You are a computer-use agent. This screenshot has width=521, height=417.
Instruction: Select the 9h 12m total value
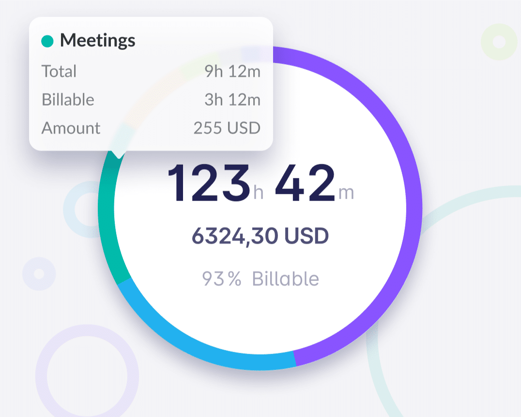pyautogui.click(x=232, y=72)
